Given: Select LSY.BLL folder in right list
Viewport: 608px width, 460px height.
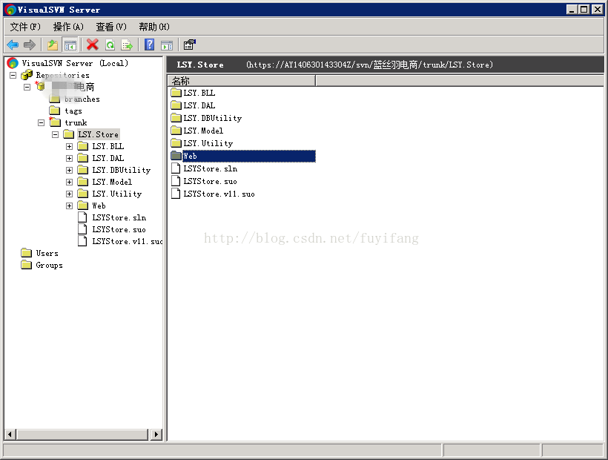Looking at the screenshot, I should [193, 93].
